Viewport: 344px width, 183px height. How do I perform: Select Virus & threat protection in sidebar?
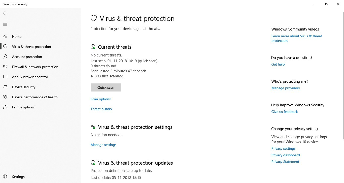coord(31,47)
